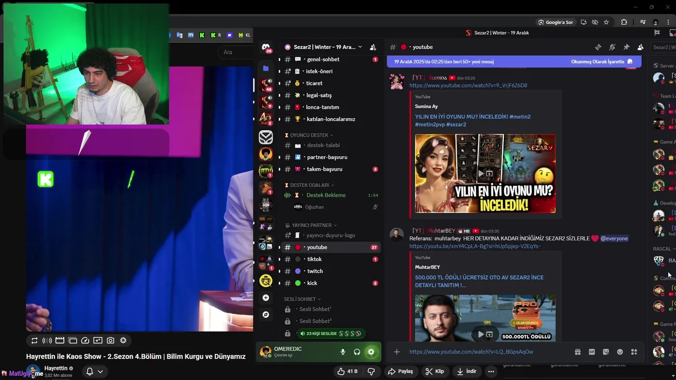Take screenshot with camera icon under video

[110, 340]
